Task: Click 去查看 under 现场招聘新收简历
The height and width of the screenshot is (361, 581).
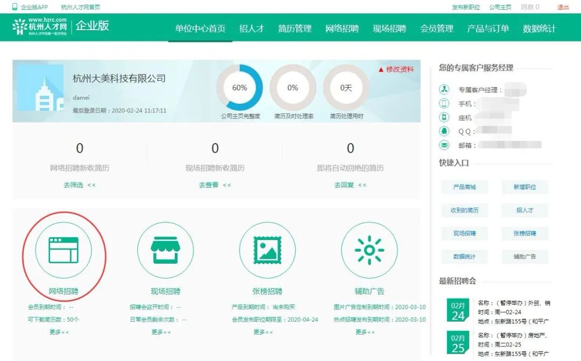Action: 215,185
